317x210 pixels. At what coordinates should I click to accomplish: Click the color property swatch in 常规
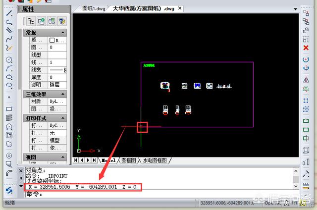(52, 40)
